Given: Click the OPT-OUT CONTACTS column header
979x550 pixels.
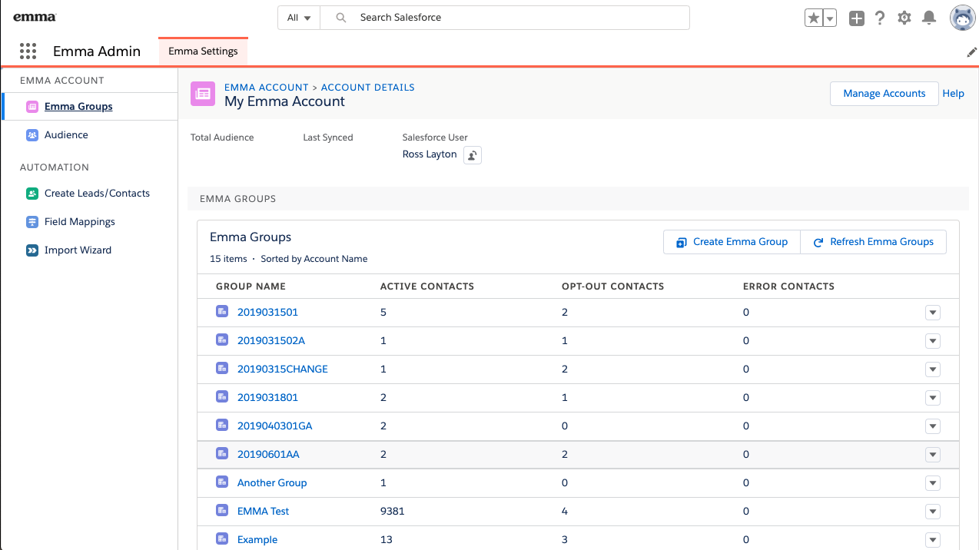Looking at the screenshot, I should click(613, 287).
